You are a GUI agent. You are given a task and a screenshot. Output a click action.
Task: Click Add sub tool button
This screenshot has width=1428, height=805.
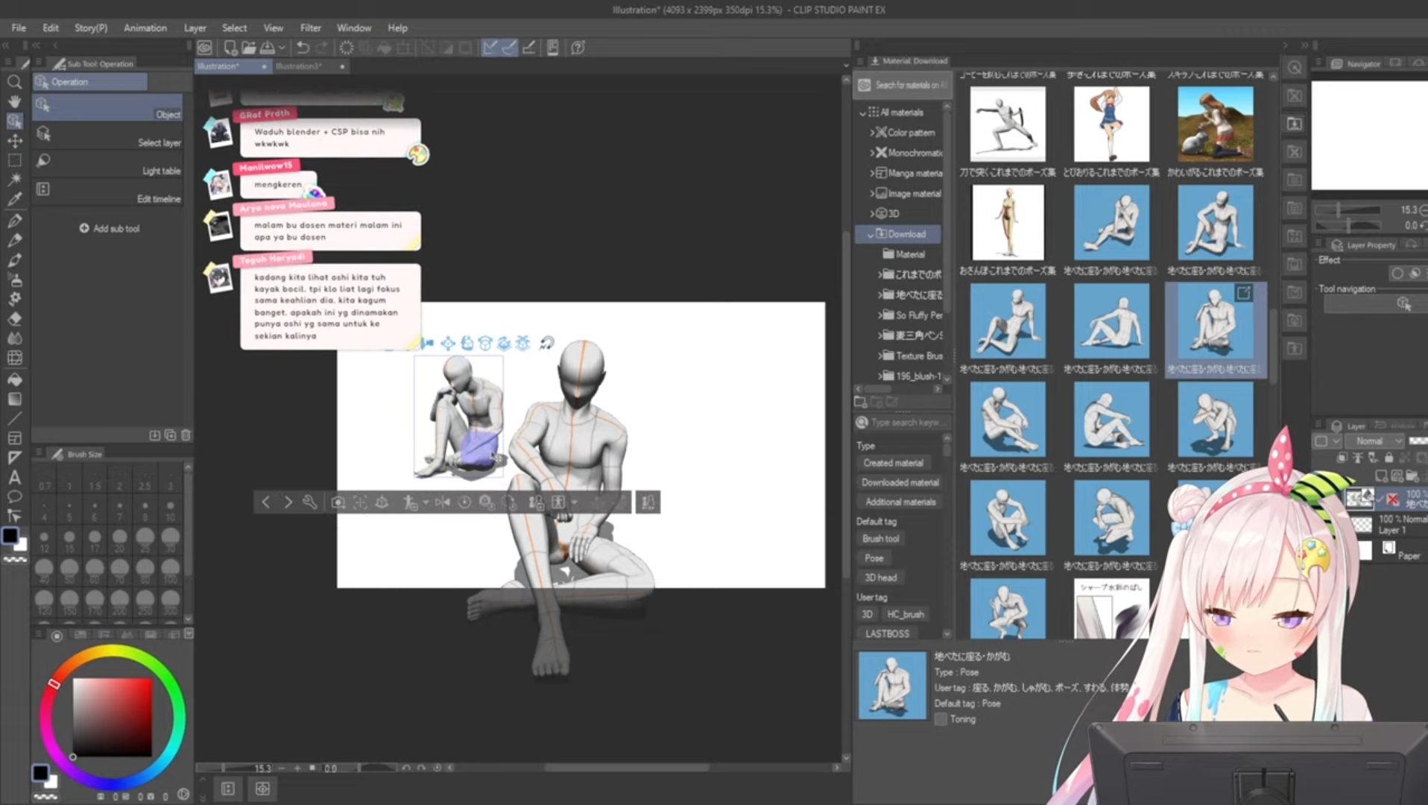[110, 229]
